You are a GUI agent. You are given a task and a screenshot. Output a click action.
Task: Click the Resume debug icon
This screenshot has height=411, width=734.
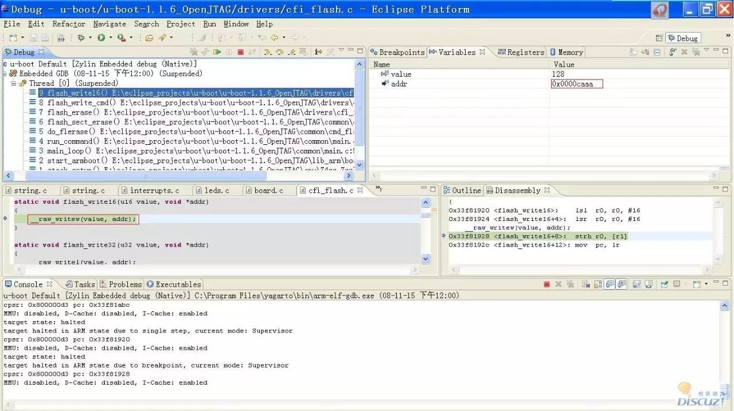pos(217,52)
